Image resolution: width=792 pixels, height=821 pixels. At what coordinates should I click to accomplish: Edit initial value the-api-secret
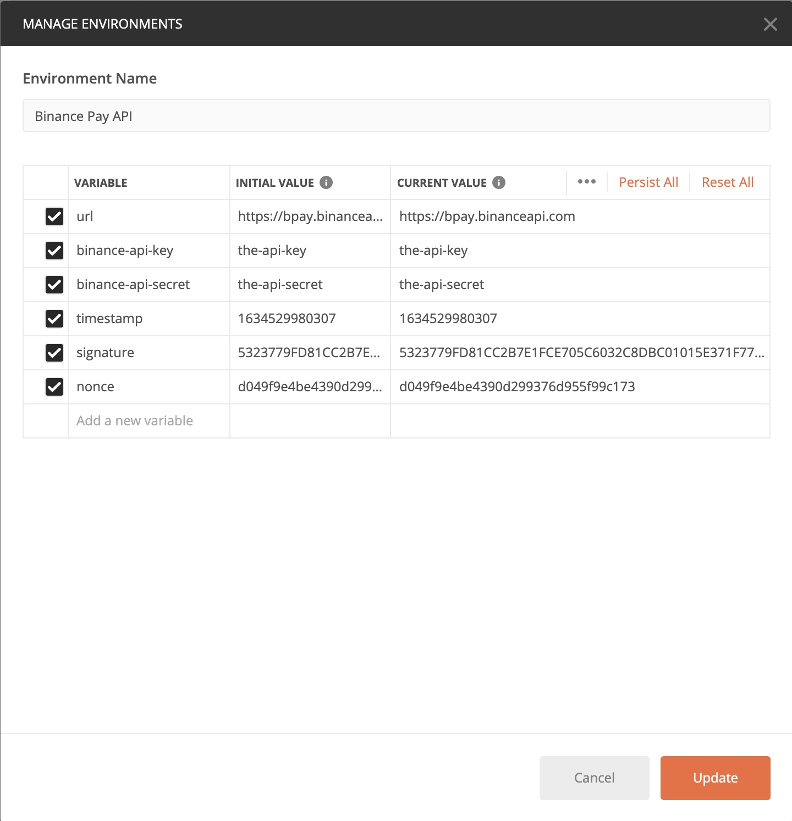tap(310, 285)
